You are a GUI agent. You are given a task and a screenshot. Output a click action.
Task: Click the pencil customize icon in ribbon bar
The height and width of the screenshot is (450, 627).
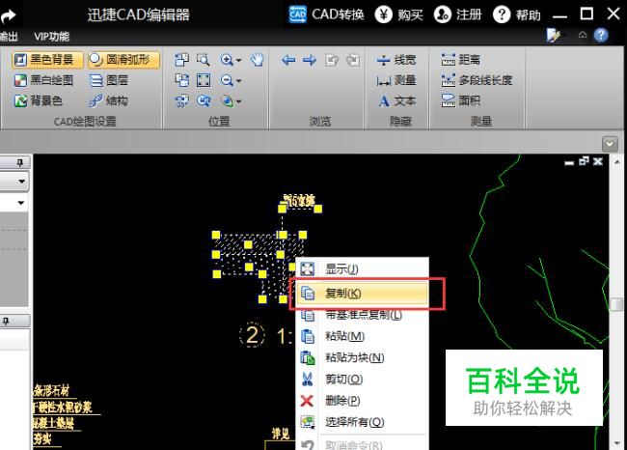coord(553,35)
